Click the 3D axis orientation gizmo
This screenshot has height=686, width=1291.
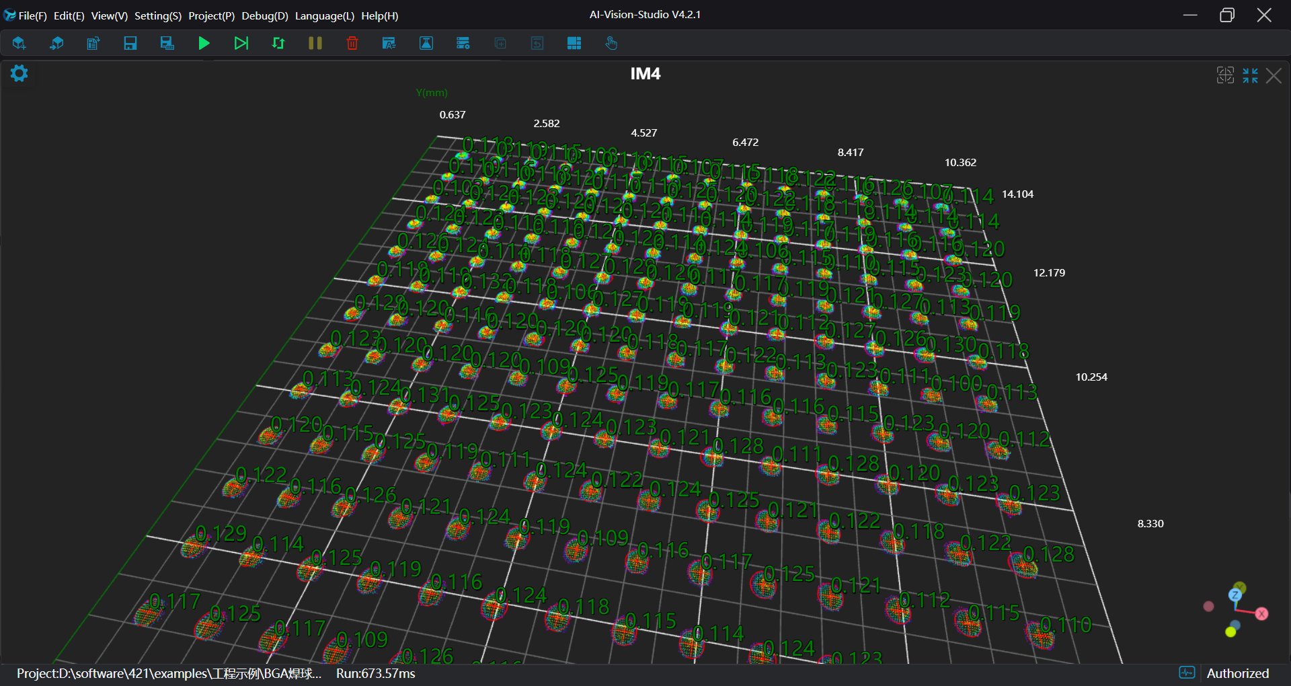[x=1236, y=609]
